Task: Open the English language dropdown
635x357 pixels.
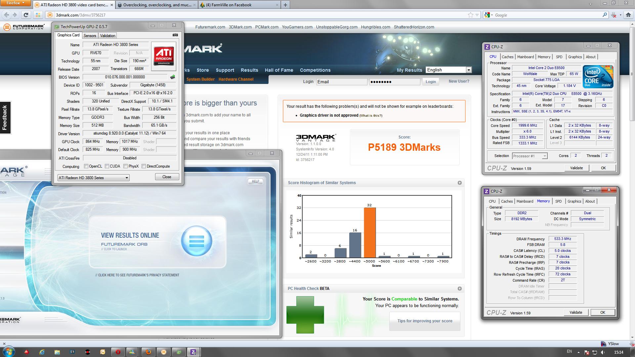Action: (x=448, y=70)
